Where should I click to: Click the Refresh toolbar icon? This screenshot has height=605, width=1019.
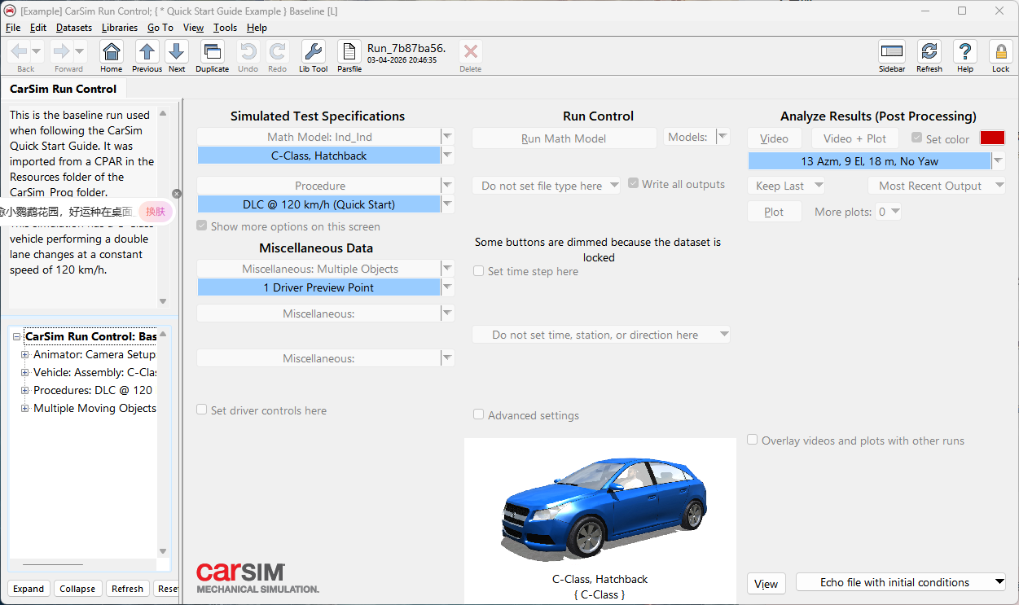coord(929,53)
